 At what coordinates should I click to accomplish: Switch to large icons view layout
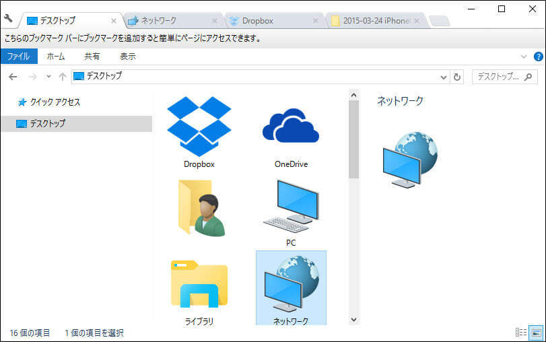(x=537, y=333)
